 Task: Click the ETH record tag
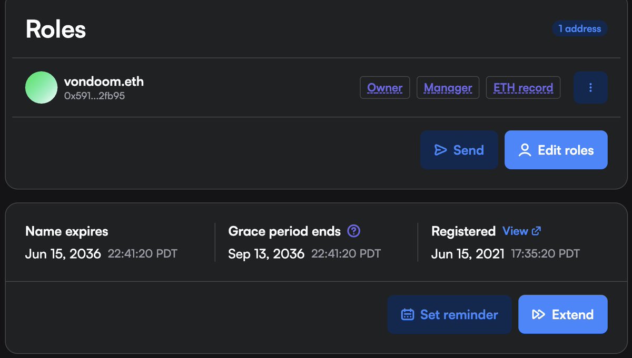click(x=523, y=88)
